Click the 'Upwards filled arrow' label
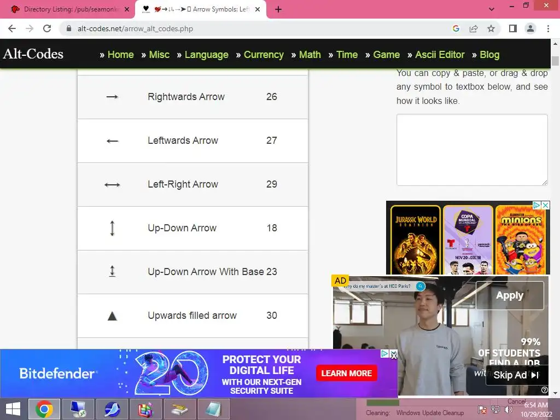 tap(192, 316)
